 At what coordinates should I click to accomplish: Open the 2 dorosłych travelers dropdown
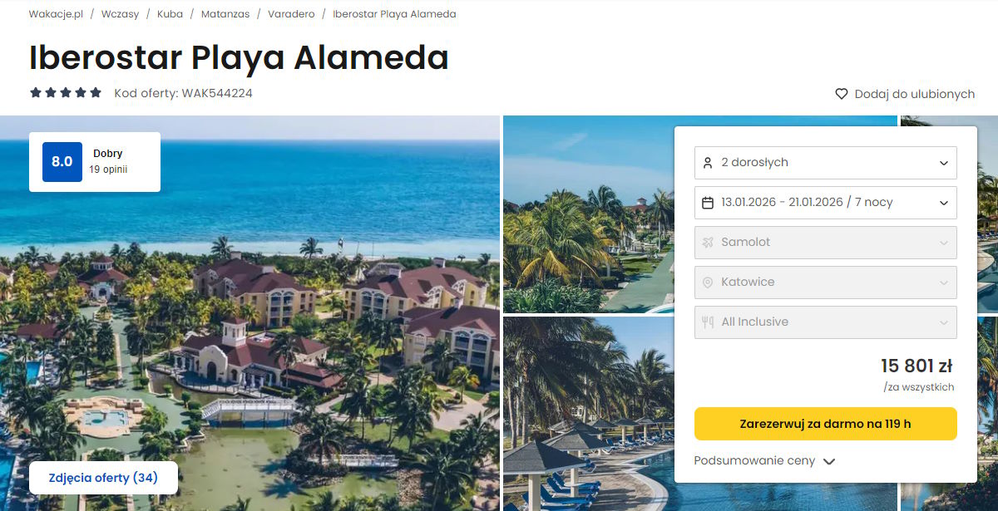pyautogui.click(x=825, y=163)
